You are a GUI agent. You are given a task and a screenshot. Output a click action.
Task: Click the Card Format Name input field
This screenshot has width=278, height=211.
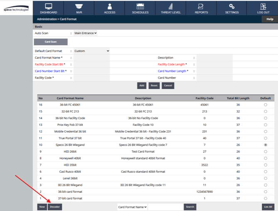pyautogui.click(x=91, y=58)
